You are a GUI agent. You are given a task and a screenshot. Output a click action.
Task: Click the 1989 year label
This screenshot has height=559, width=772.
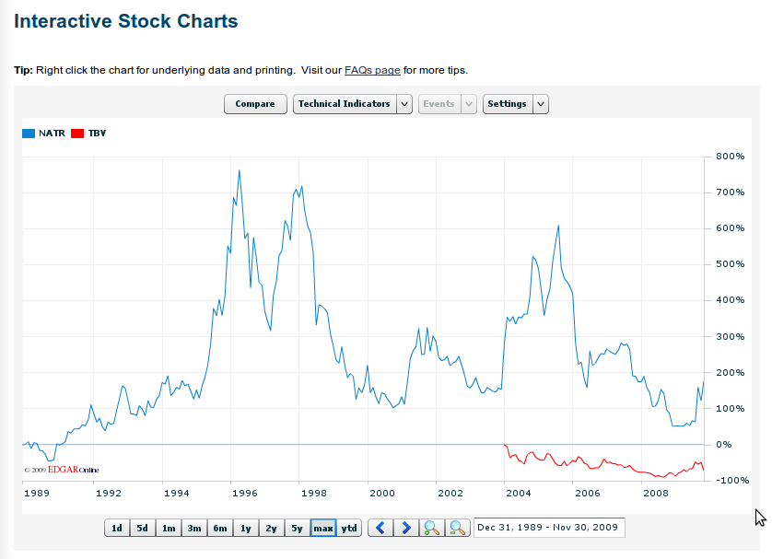click(37, 493)
